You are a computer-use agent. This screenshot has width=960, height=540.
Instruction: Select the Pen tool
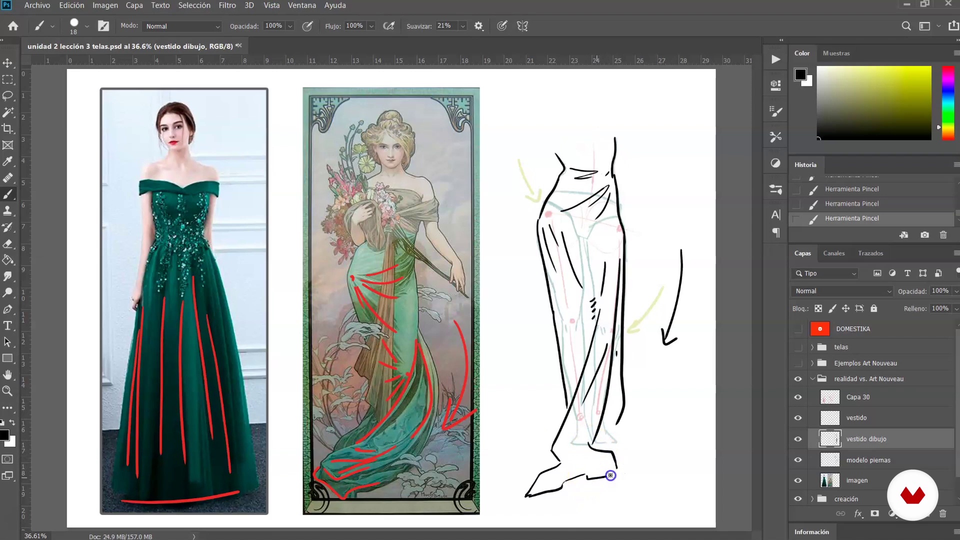tap(7, 309)
